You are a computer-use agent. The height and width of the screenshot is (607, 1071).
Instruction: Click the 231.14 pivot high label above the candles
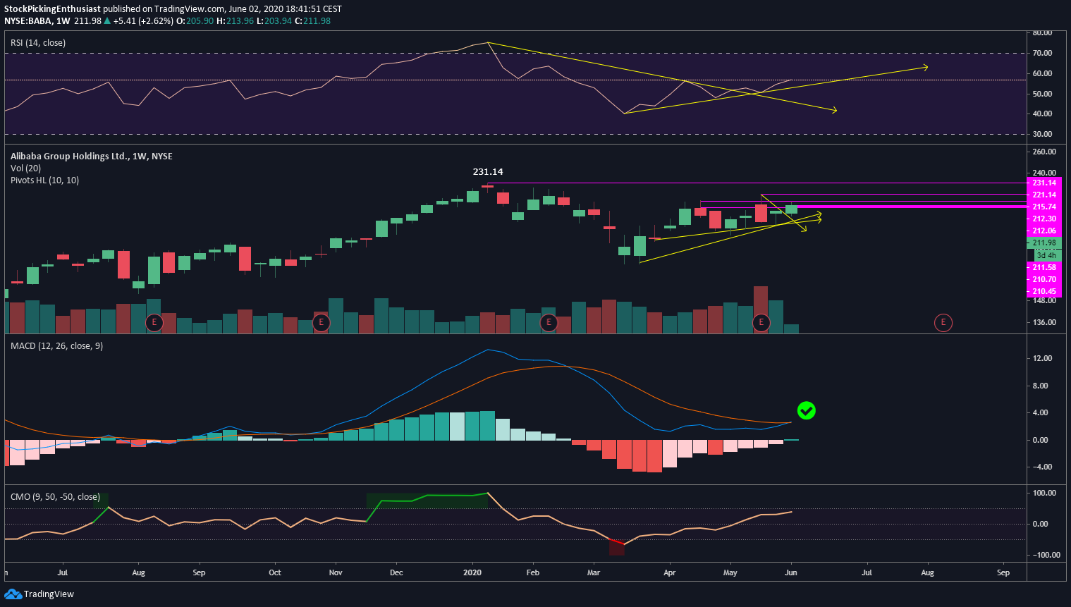488,171
